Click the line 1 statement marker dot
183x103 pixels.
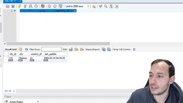15,11
